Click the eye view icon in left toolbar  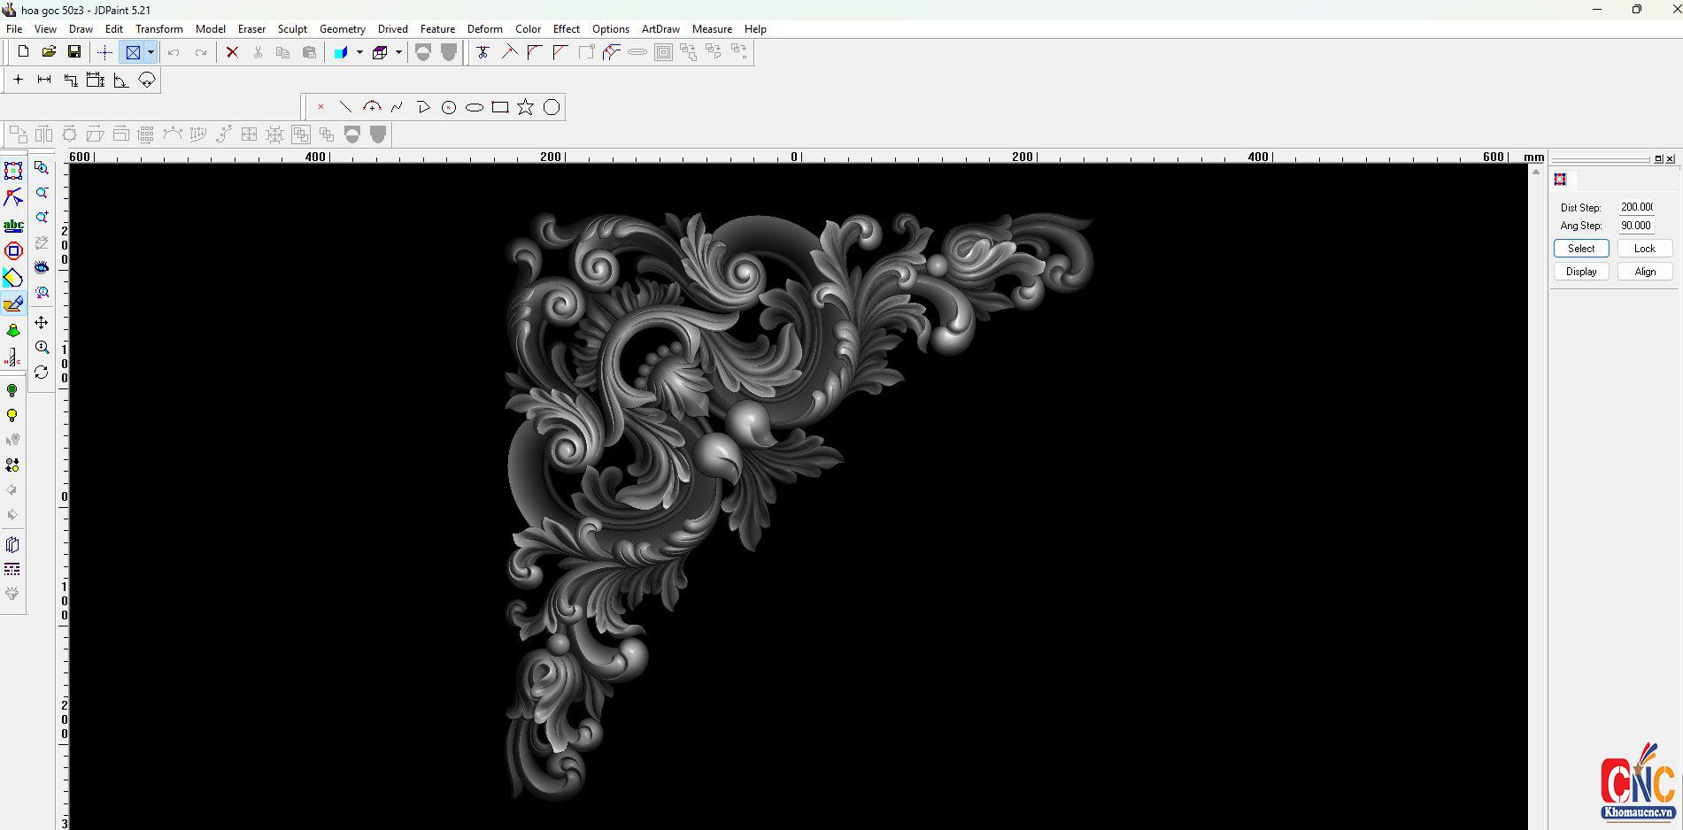[x=42, y=267]
